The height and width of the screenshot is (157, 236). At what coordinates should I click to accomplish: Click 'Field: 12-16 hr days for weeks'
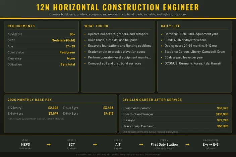[185, 40]
